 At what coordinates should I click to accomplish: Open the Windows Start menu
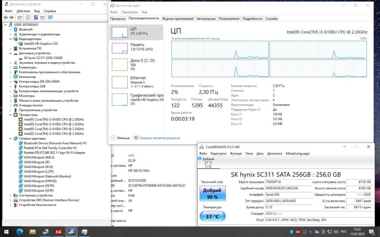(6, 232)
